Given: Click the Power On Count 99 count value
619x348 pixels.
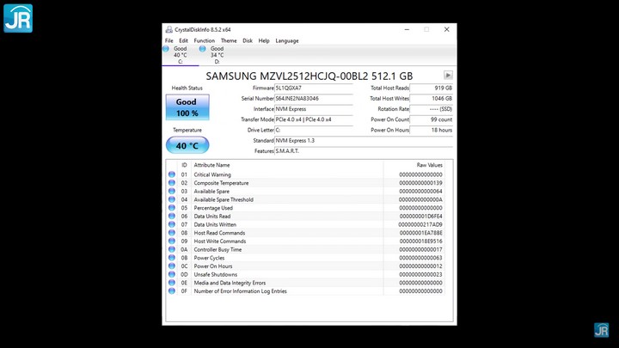Looking at the screenshot, I should 431,119.
